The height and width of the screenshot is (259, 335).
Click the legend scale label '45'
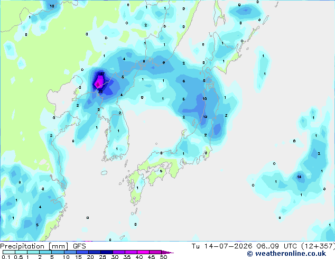tap(151, 257)
